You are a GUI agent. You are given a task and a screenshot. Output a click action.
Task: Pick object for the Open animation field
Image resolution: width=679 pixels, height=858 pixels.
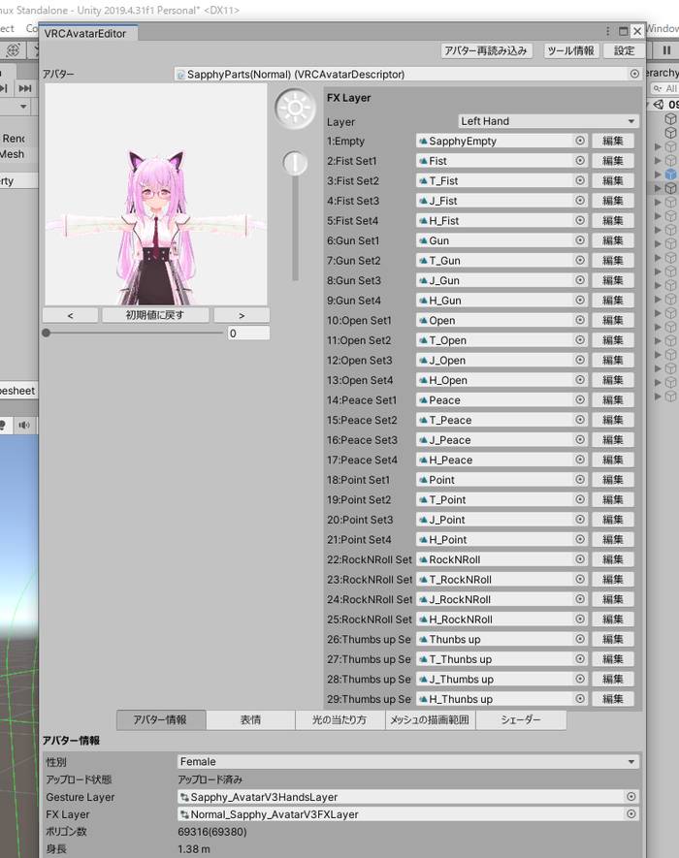(x=580, y=320)
